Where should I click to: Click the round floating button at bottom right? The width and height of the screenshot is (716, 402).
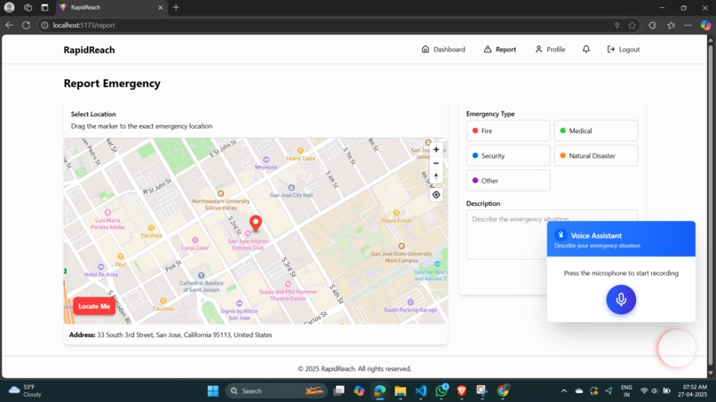point(677,348)
